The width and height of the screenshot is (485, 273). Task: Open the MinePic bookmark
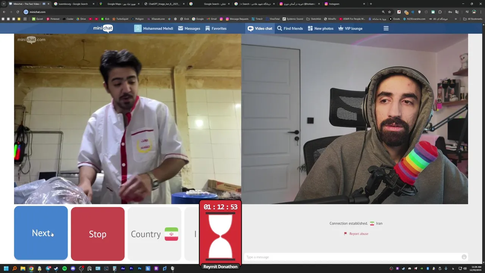coord(330,19)
